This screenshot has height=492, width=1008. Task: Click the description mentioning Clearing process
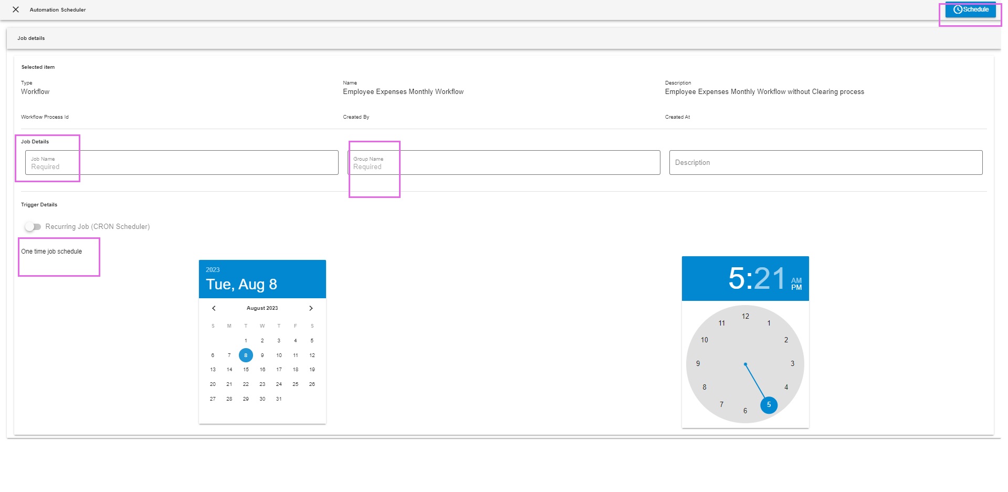pyautogui.click(x=764, y=92)
